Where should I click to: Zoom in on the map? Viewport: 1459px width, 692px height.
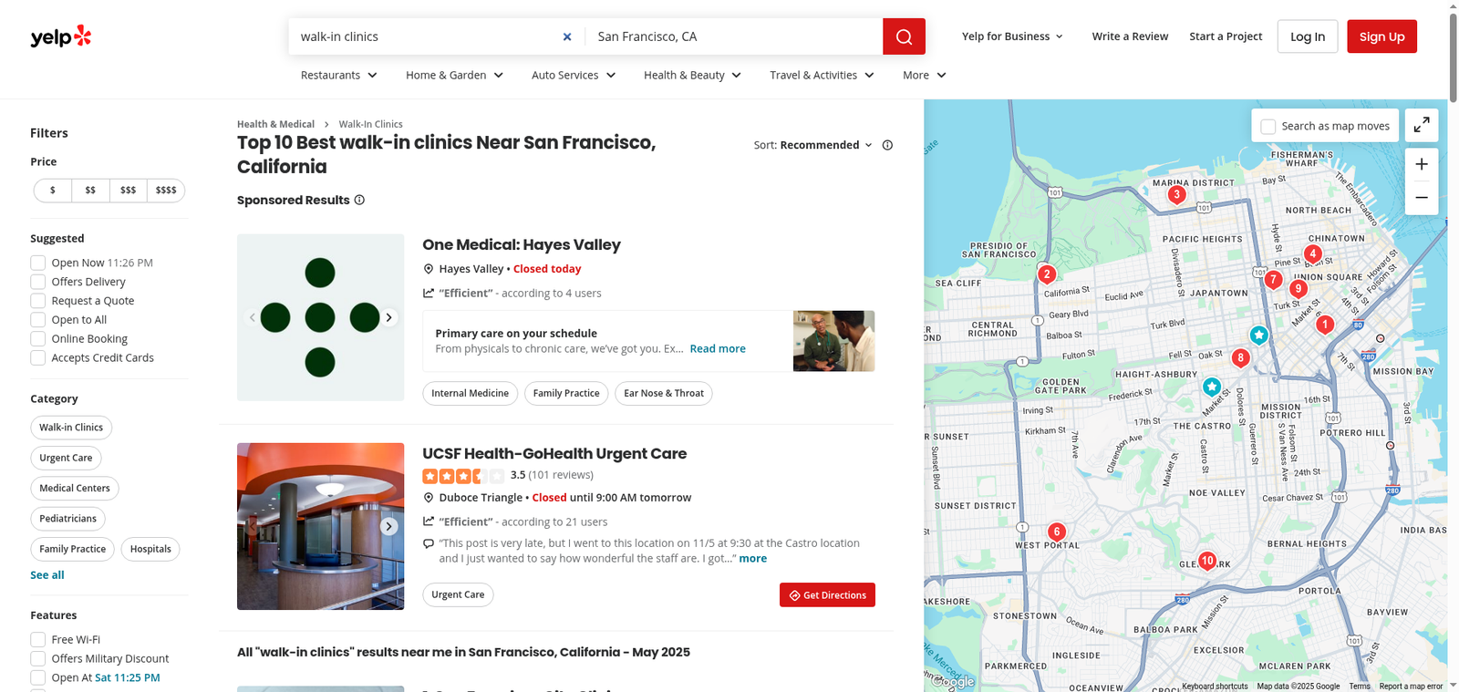1422,165
